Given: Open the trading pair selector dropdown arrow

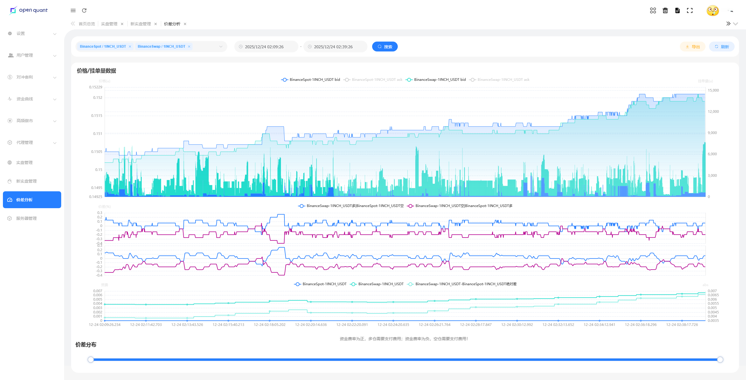Looking at the screenshot, I should point(221,47).
